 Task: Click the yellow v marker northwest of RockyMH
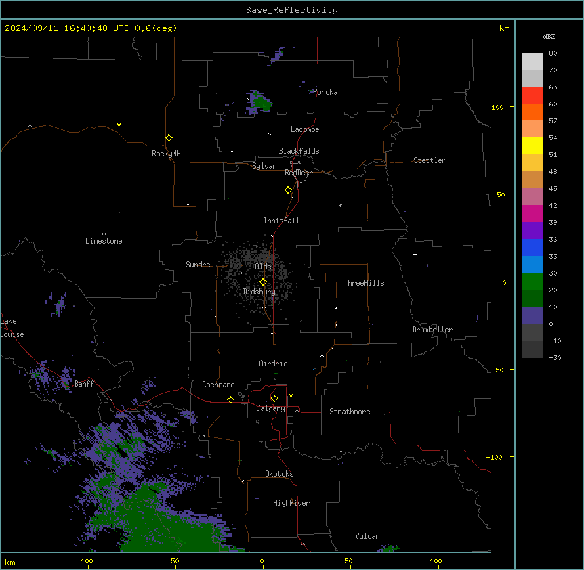tap(119, 125)
